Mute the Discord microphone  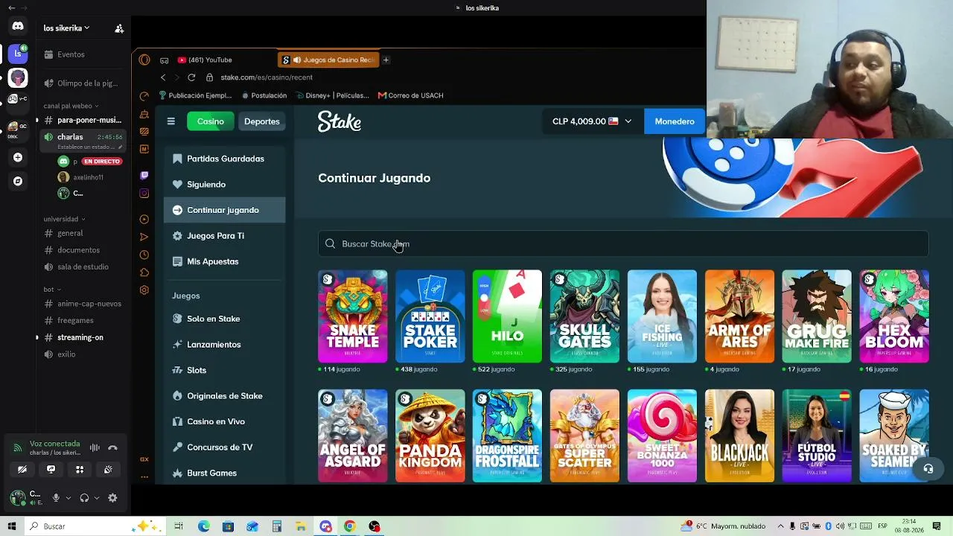56,498
